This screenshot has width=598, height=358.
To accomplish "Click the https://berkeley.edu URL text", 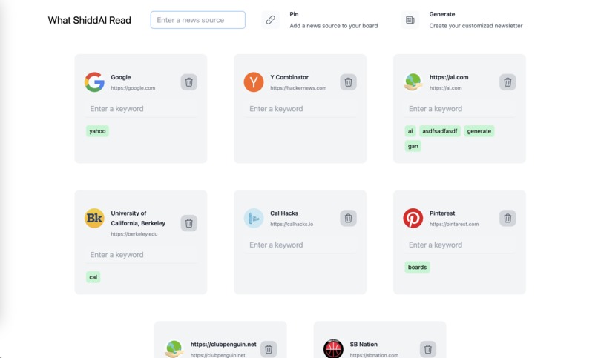I will click(134, 233).
